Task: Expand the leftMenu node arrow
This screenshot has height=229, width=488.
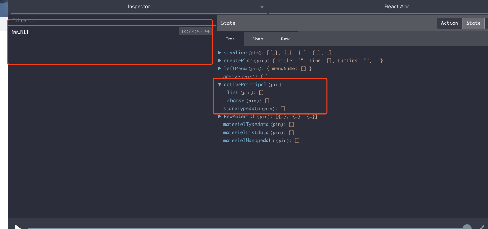Action: click(x=220, y=68)
